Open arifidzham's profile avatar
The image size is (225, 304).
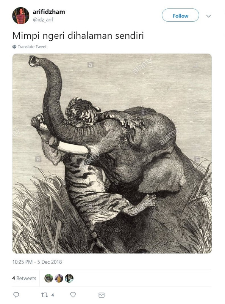(21, 16)
